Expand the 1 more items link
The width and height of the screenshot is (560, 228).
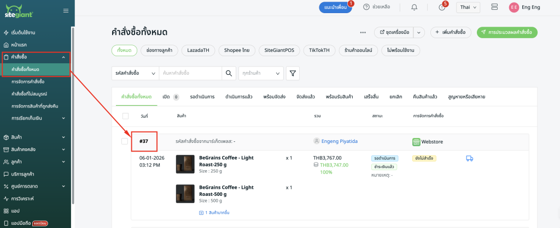coord(214,212)
